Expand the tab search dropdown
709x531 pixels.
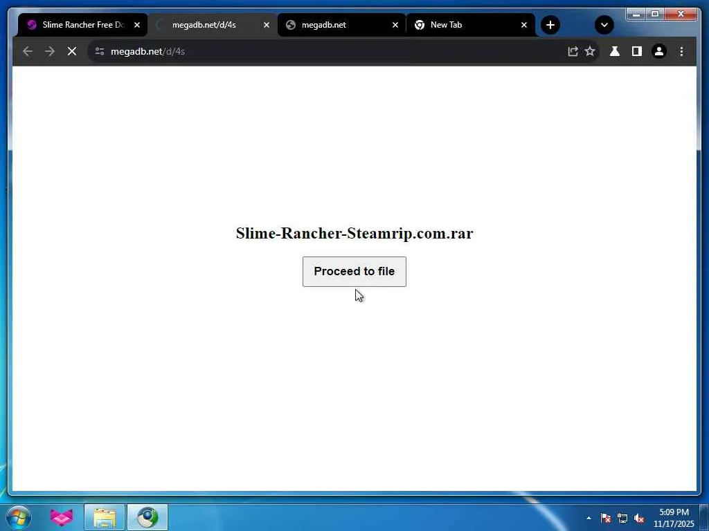click(604, 25)
